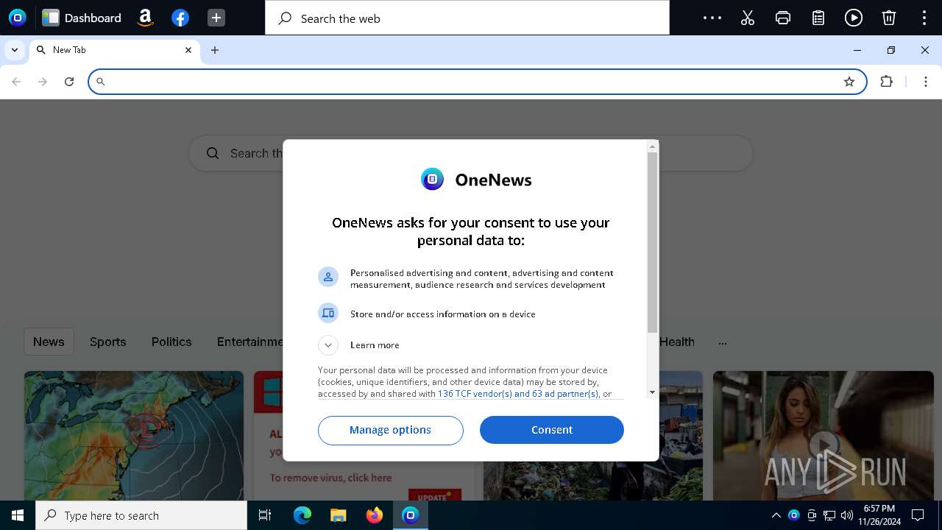Open the Windows Start menu
Image resolution: width=942 pixels, height=530 pixels.
pos(18,515)
